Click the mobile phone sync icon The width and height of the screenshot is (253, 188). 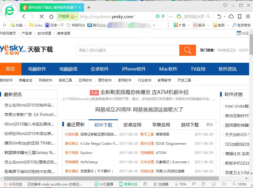(239, 16)
